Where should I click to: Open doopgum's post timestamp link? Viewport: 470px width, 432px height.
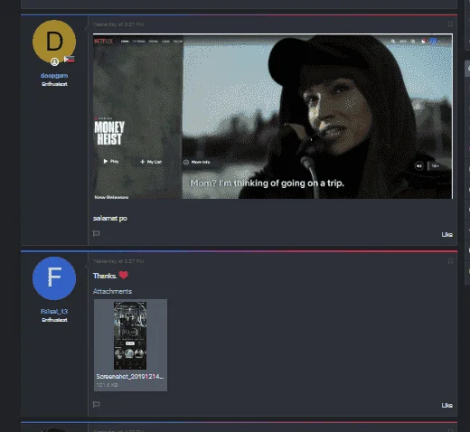pyautogui.click(x=118, y=24)
